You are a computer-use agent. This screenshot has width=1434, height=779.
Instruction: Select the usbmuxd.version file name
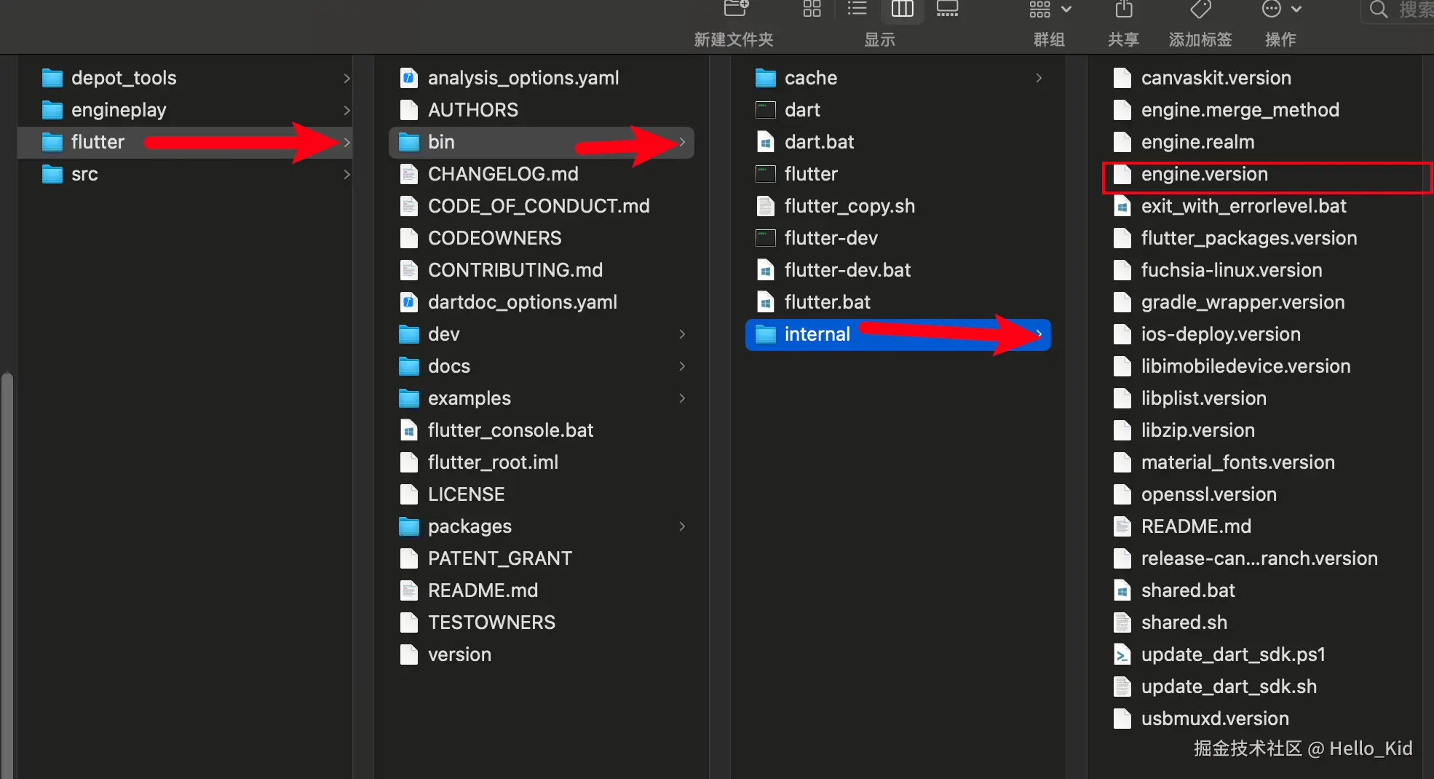1215,719
